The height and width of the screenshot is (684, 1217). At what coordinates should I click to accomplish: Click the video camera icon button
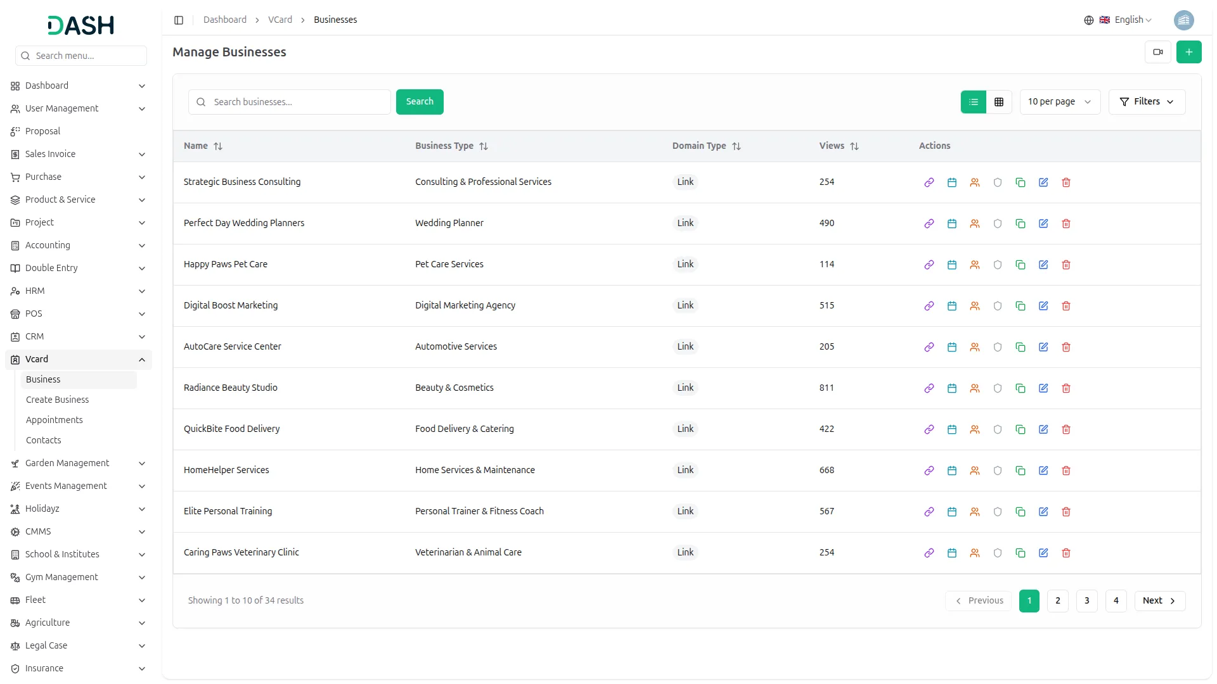click(1157, 52)
